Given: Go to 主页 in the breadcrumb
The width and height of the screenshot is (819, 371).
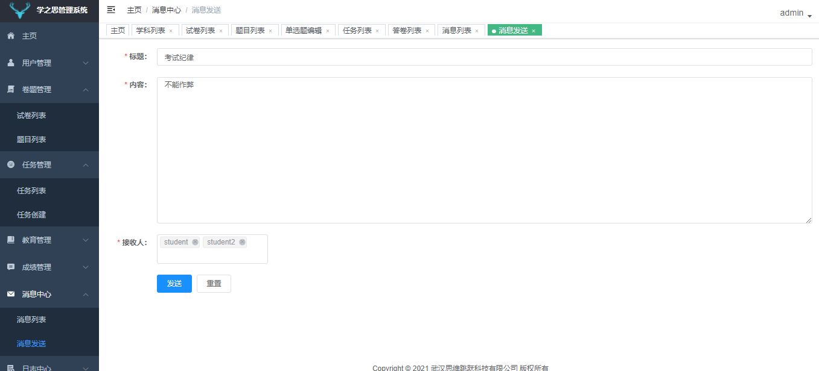Looking at the screenshot, I should click(135, 10).
